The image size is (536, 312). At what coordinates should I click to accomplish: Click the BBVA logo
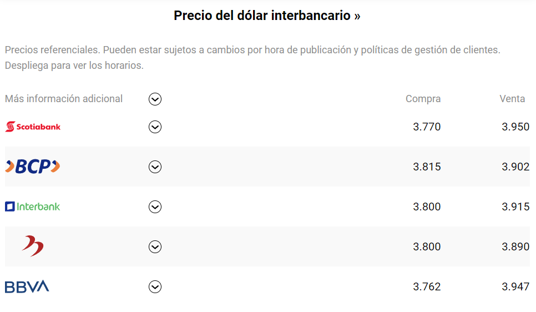tap(27, 286)
